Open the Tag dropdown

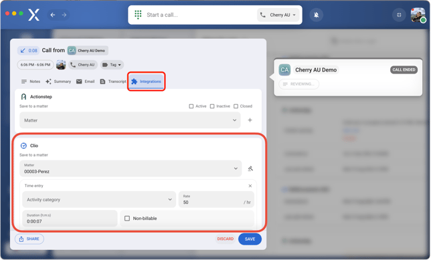112,65
